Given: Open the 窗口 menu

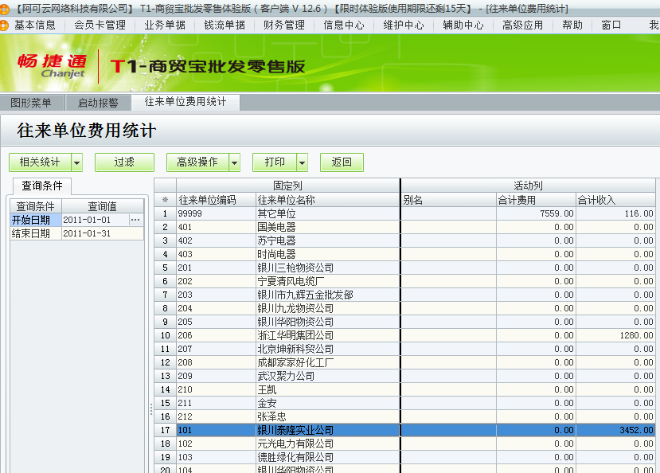Looking at the screenshot, I should (x=611, y=25).
